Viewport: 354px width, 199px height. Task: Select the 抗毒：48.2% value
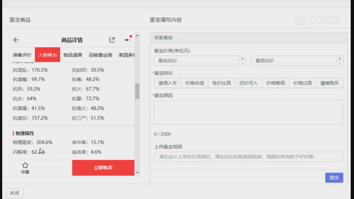tap(86, 79)
